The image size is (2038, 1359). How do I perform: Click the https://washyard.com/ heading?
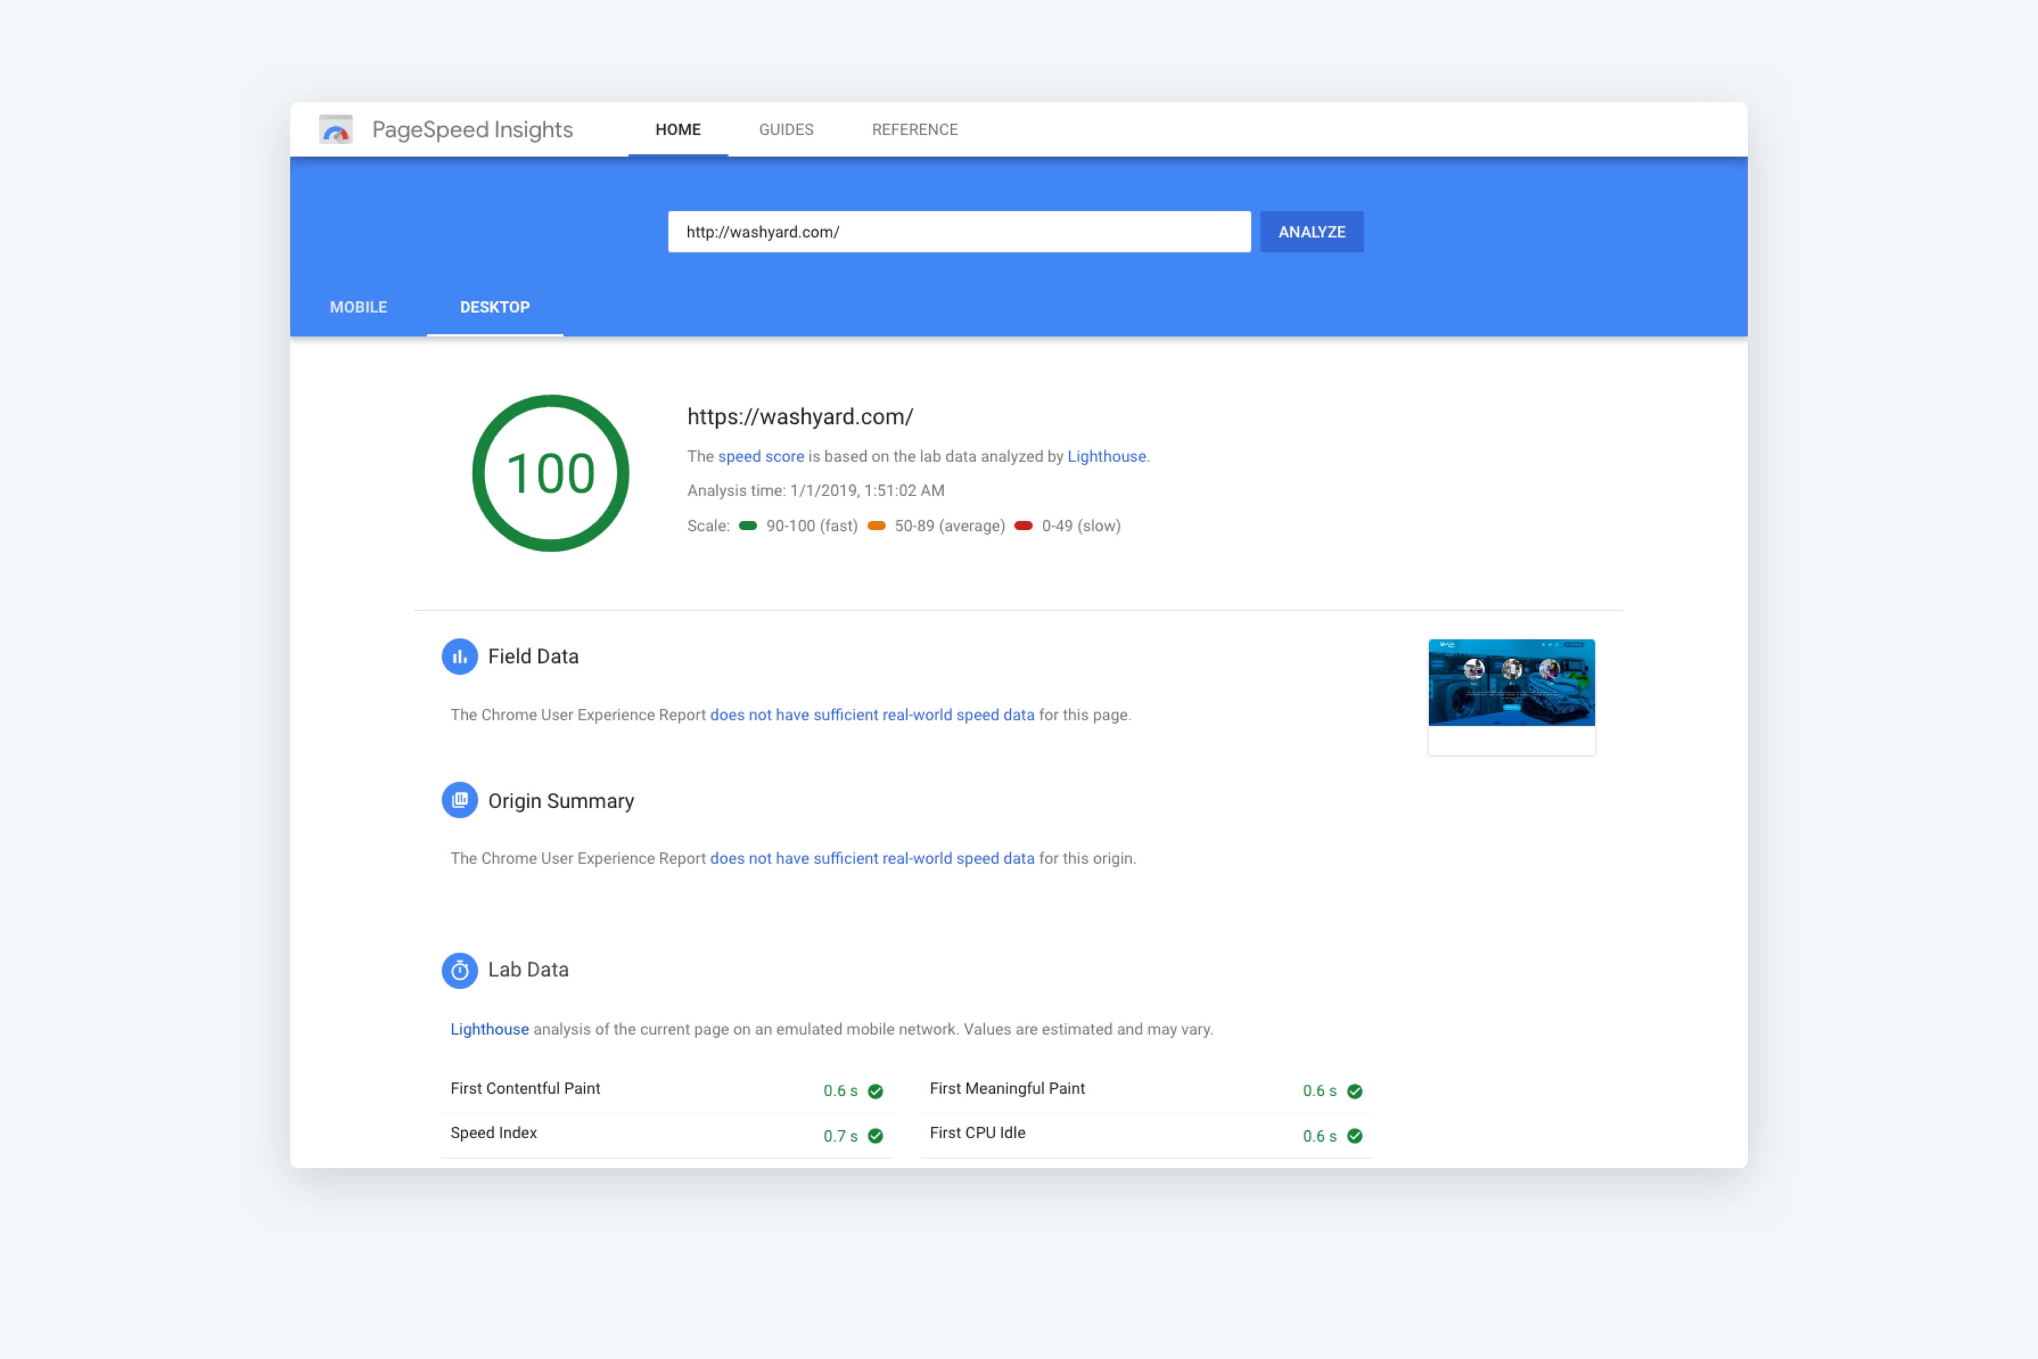800,416
